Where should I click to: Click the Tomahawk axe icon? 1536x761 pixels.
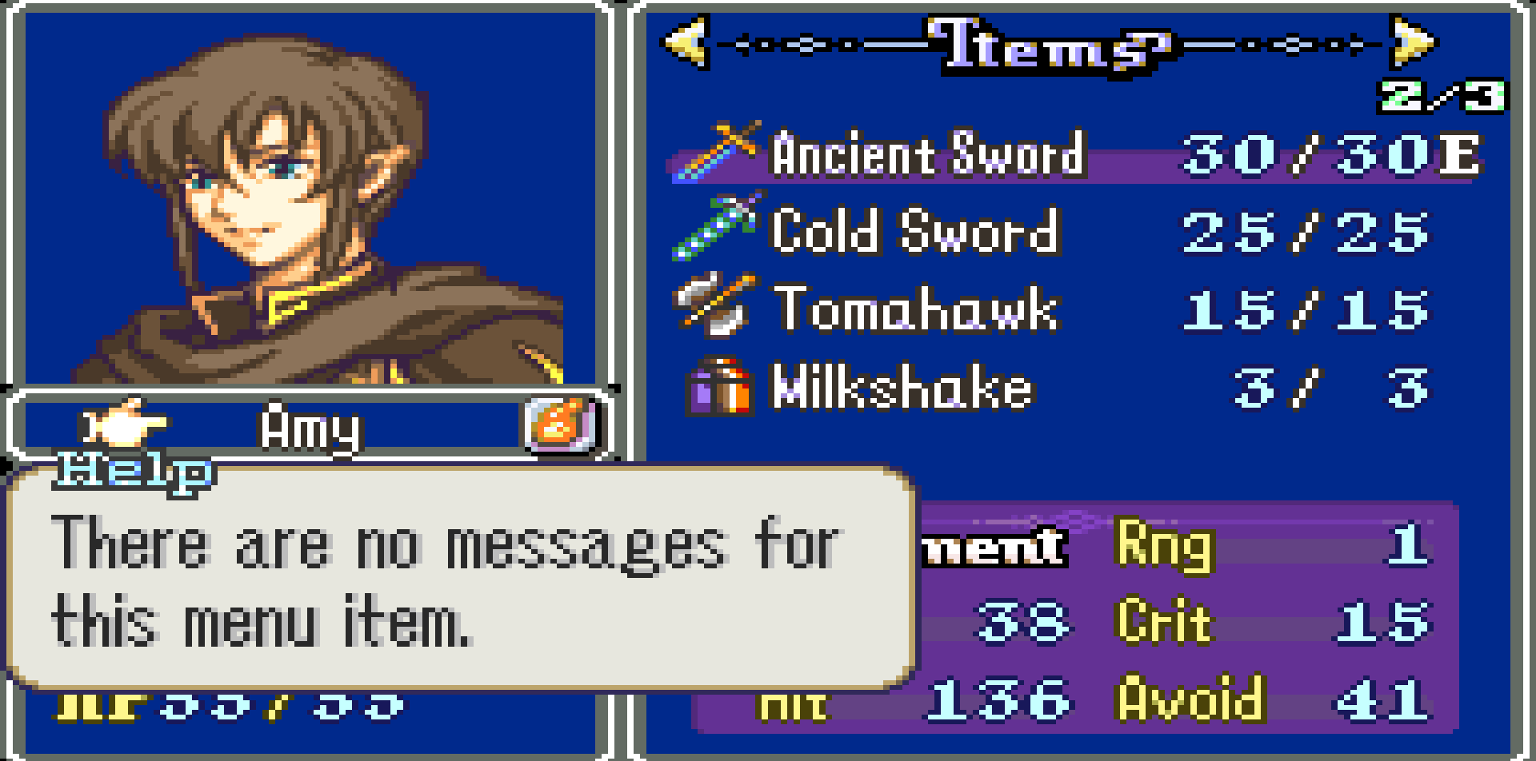pyautogui.click(x=714, y=305)
